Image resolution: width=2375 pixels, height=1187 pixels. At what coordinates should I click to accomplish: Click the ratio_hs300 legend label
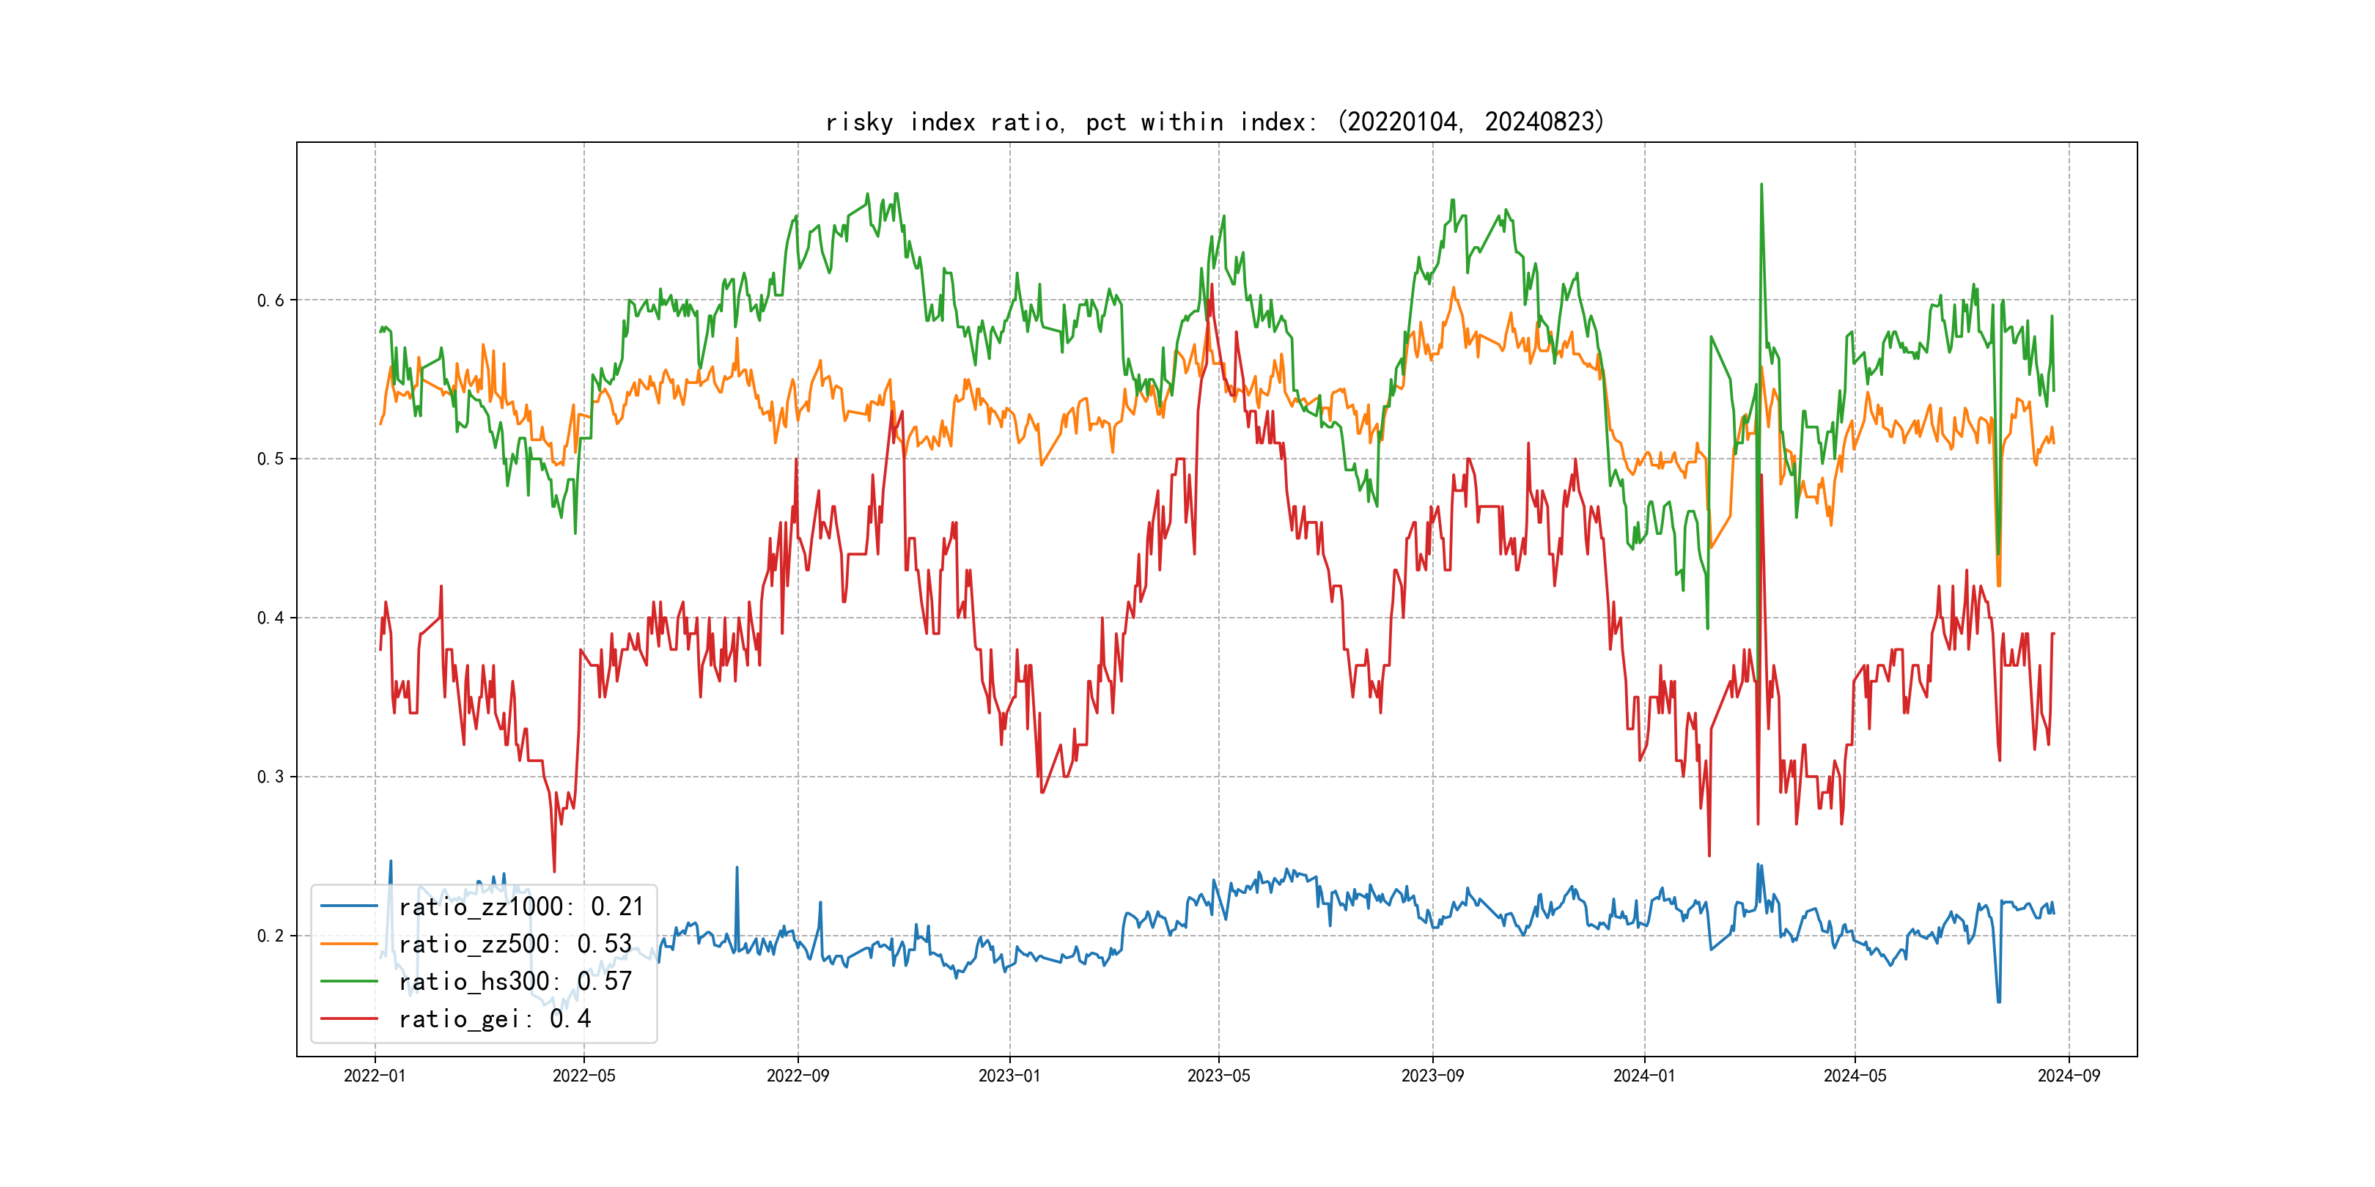point(515,982)
